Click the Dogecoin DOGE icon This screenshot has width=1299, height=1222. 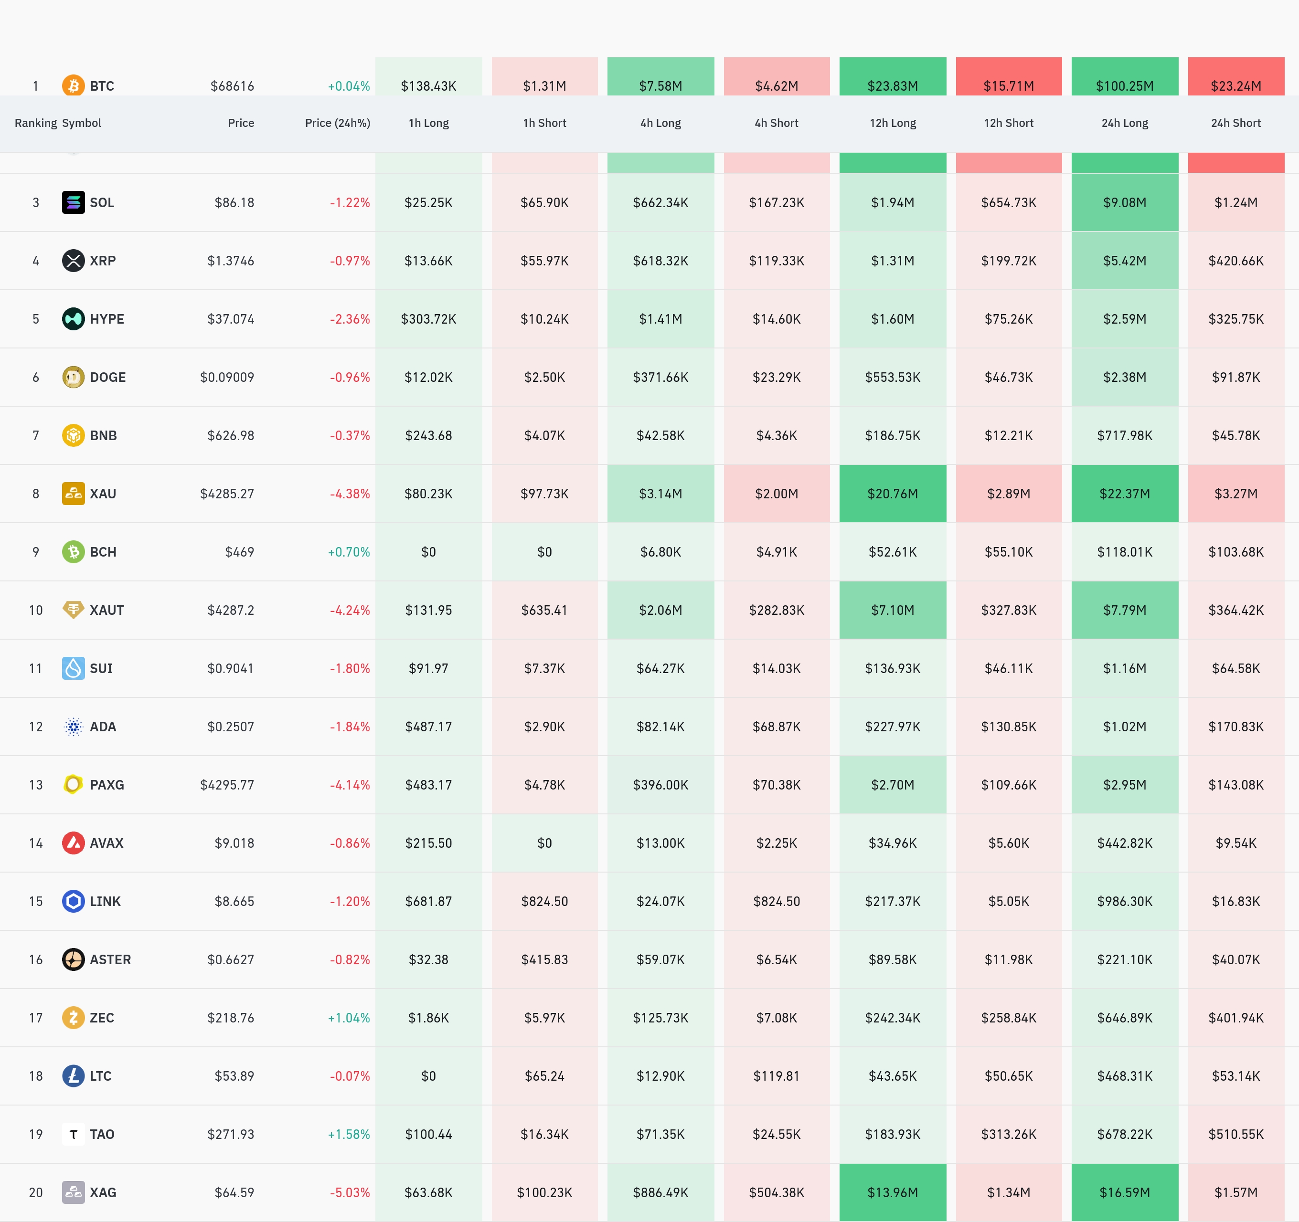[x=73, y=377]
